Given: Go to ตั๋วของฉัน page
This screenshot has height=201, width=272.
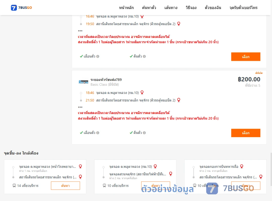Looking at the screenshot, I should pos(213,8).
